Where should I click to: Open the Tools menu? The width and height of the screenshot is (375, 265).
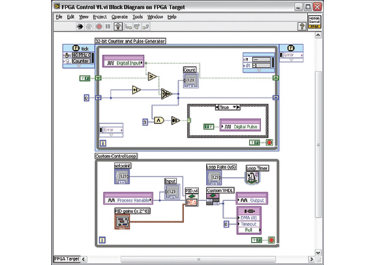(138, 17)
